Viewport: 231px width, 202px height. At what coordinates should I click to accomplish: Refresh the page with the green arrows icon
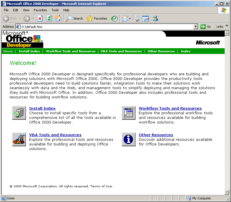pos(49,18)
